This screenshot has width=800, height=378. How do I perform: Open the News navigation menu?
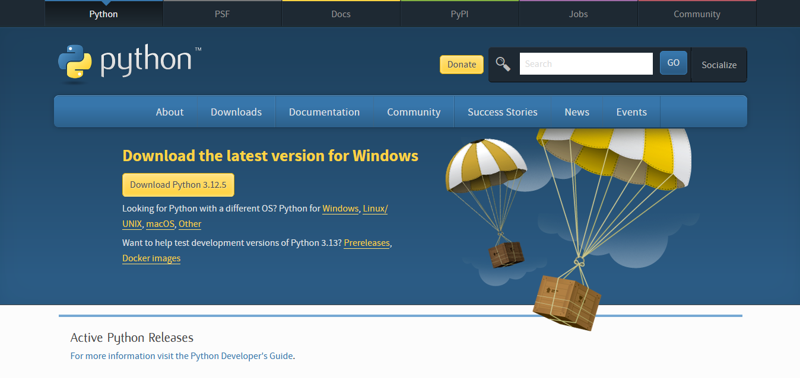click(x=577, y=112)
